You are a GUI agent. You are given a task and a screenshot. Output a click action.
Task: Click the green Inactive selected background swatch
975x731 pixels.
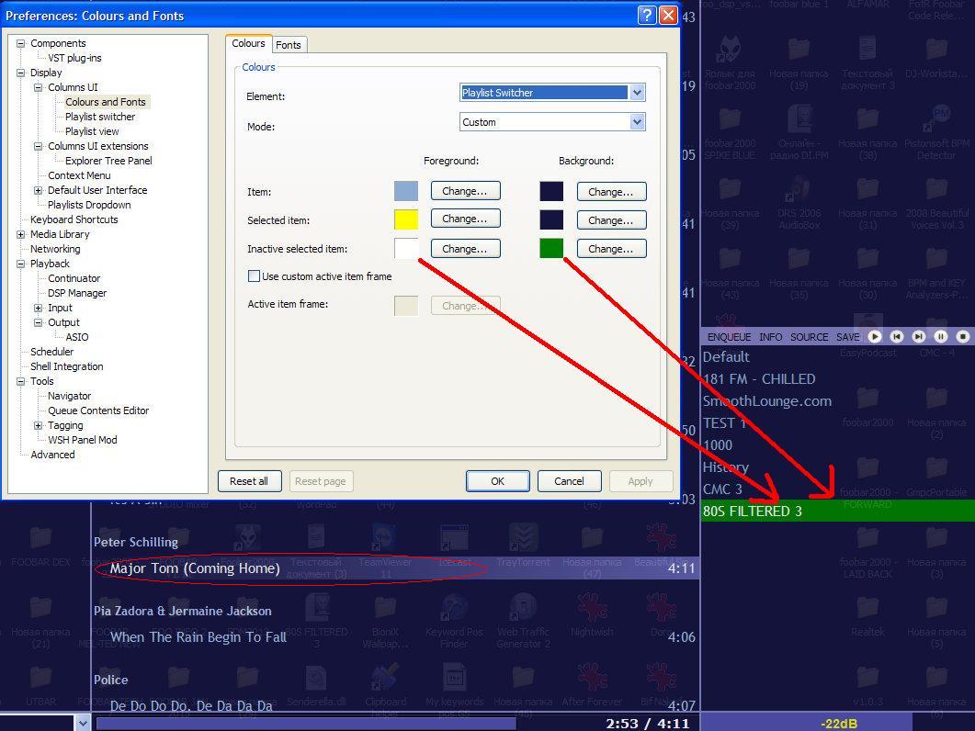coord(551,248)
